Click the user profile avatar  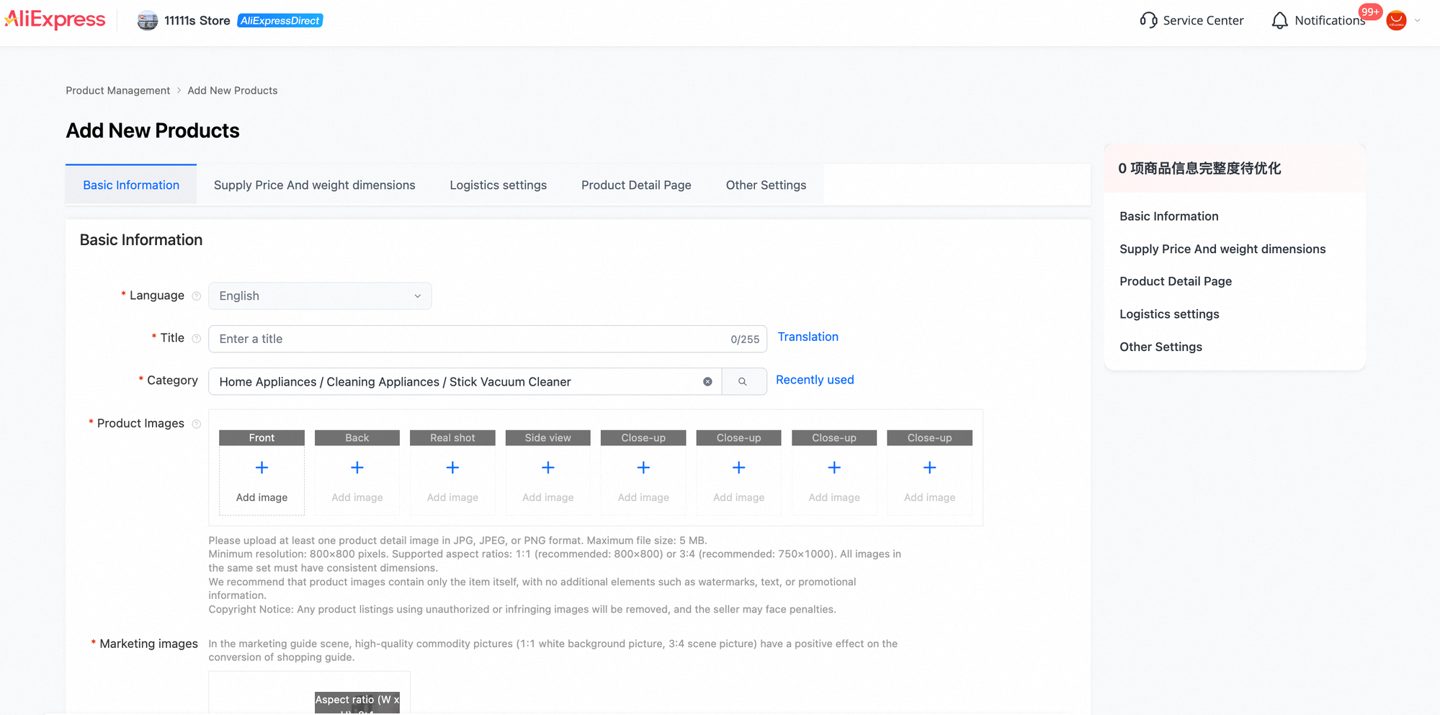click(1396, 20)
